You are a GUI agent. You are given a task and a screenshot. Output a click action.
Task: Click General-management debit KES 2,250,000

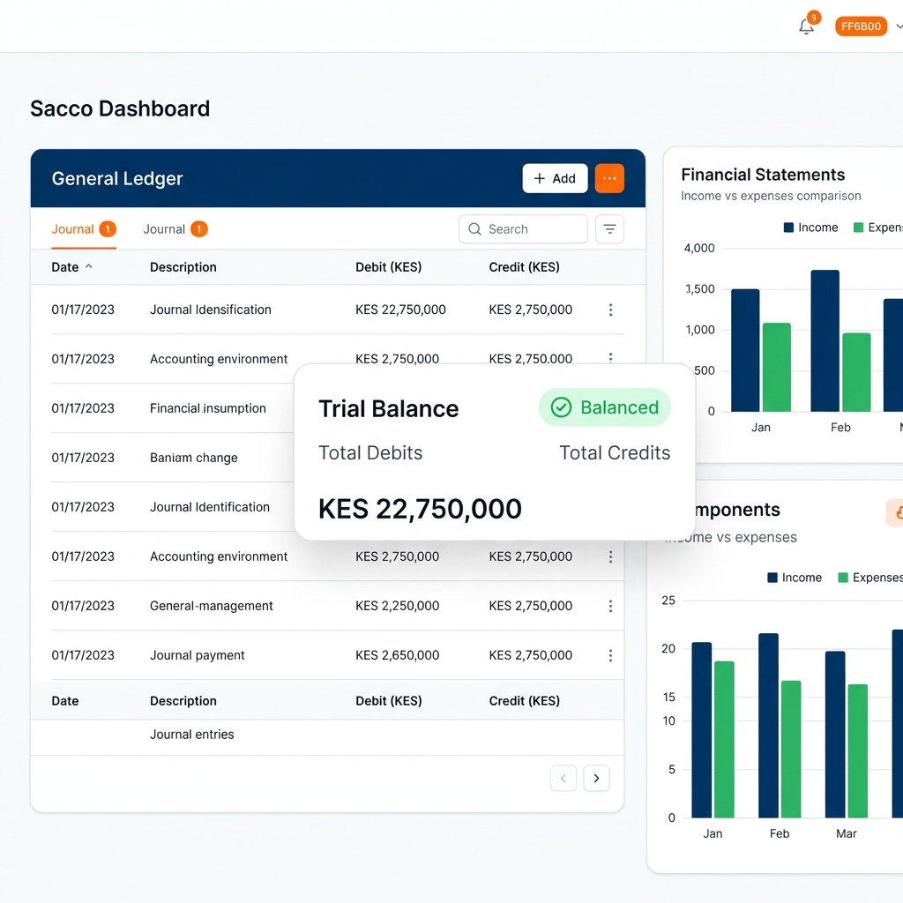click(x=398, y=606)
